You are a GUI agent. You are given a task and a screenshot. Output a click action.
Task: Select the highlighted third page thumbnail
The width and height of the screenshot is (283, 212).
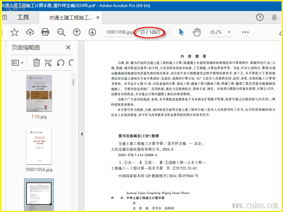coord(39,195)
